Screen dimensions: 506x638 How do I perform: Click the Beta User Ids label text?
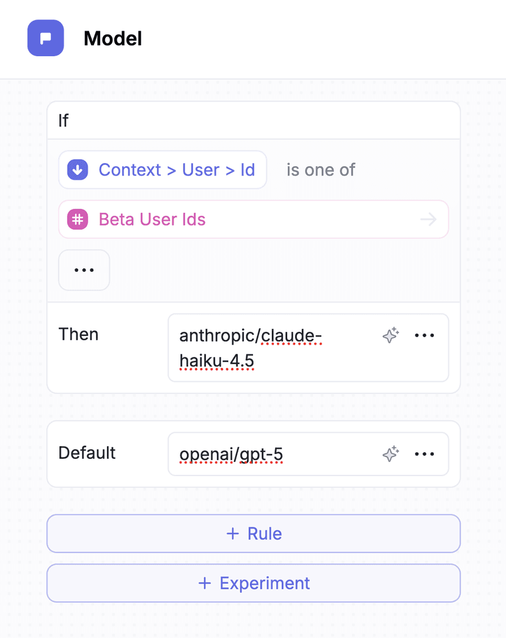(152, 219)
